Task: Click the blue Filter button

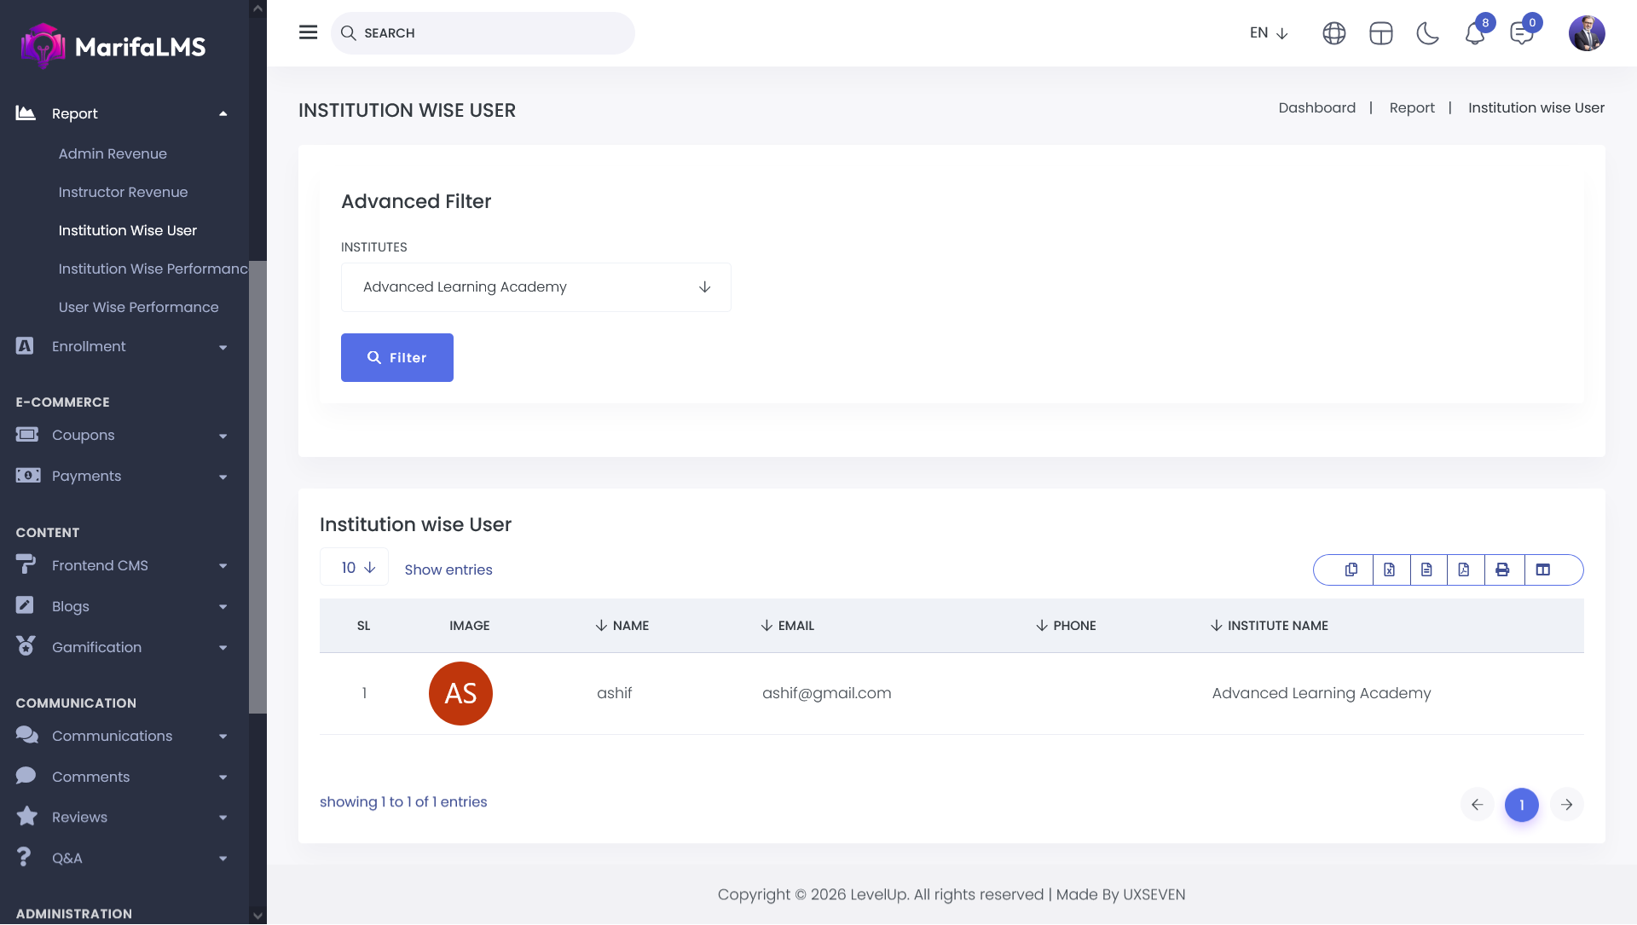Action: click(x=397, y=357)
